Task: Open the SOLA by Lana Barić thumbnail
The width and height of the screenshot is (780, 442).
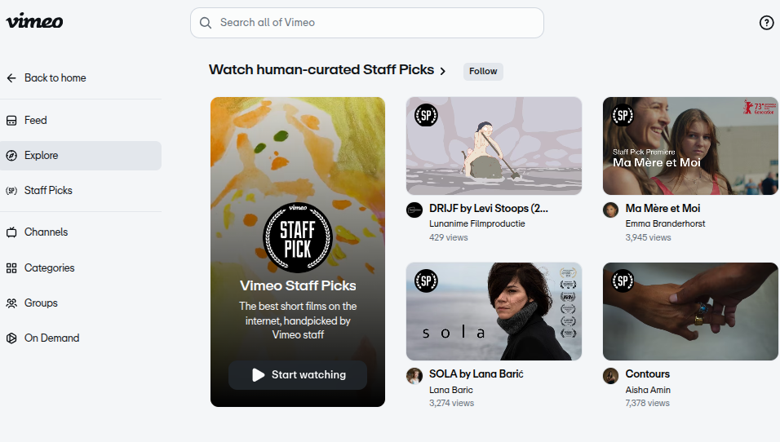Action: point(494,312)
